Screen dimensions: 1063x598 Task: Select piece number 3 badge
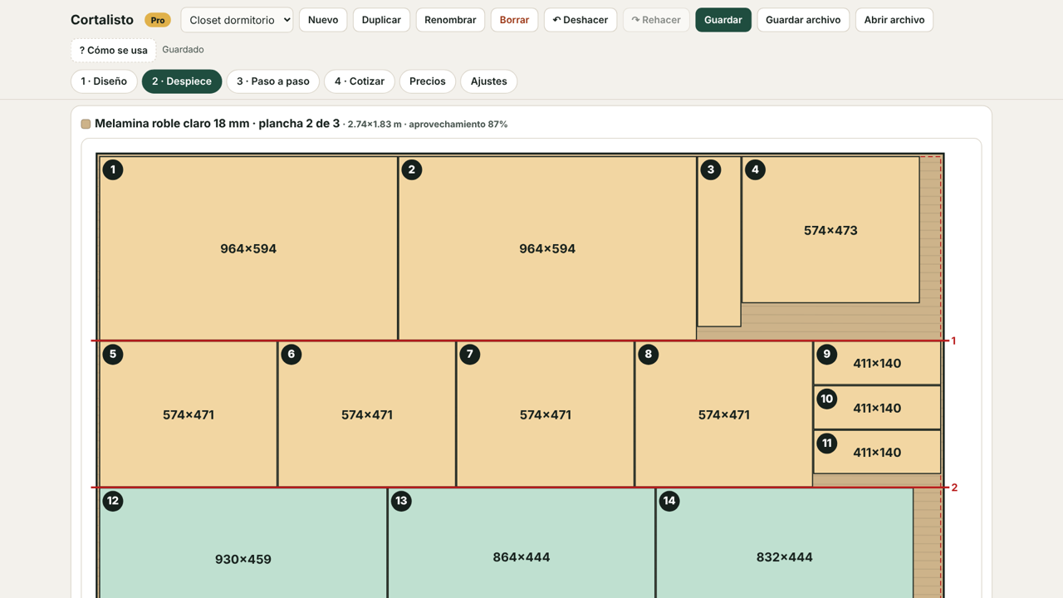[x=710, y=169]
